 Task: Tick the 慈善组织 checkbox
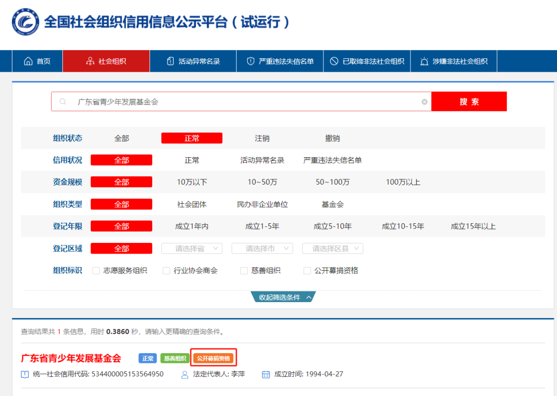click(x=244, y=271)
